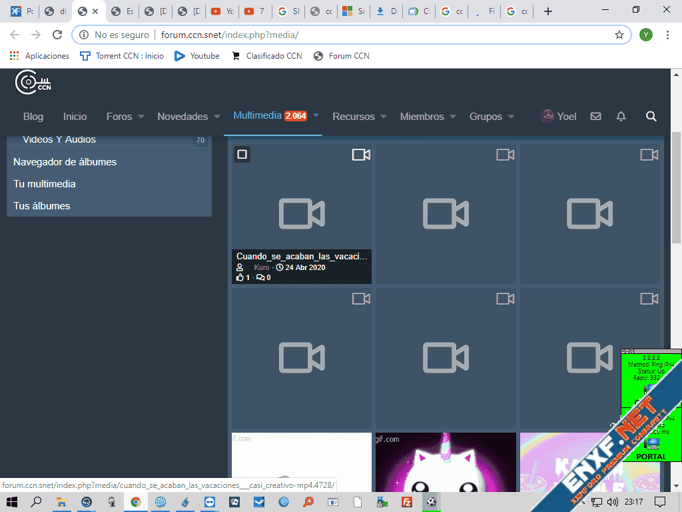Open Tus álbumes link
This screenshot has height=512, width=682.
[41, 206]
